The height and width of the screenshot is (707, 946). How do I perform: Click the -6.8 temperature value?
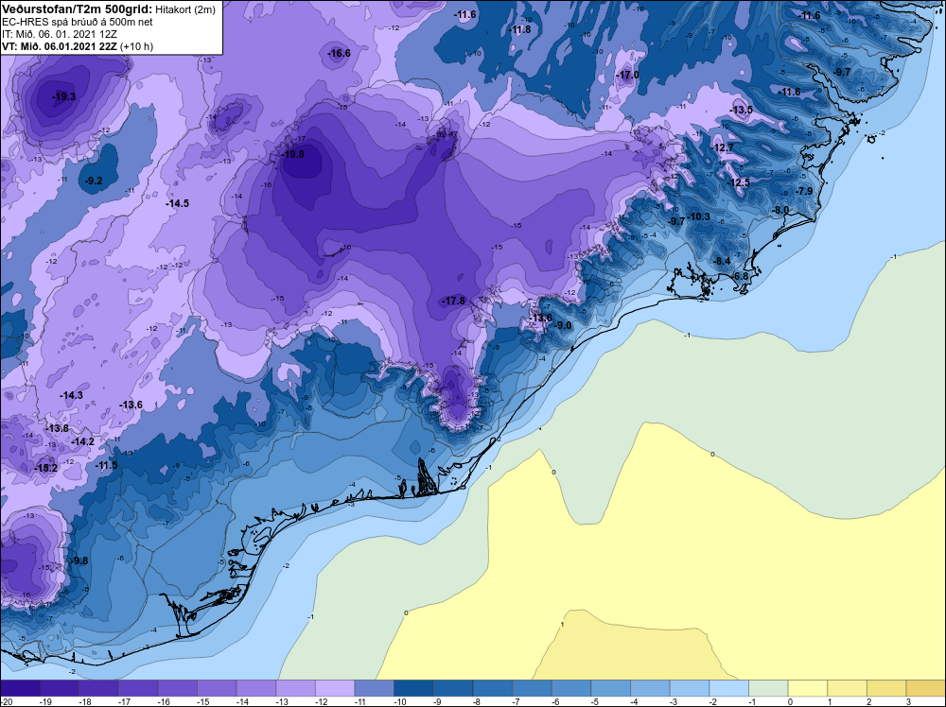(740, 276)
